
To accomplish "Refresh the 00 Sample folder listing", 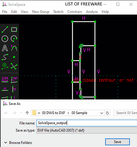I will point(107,113).
